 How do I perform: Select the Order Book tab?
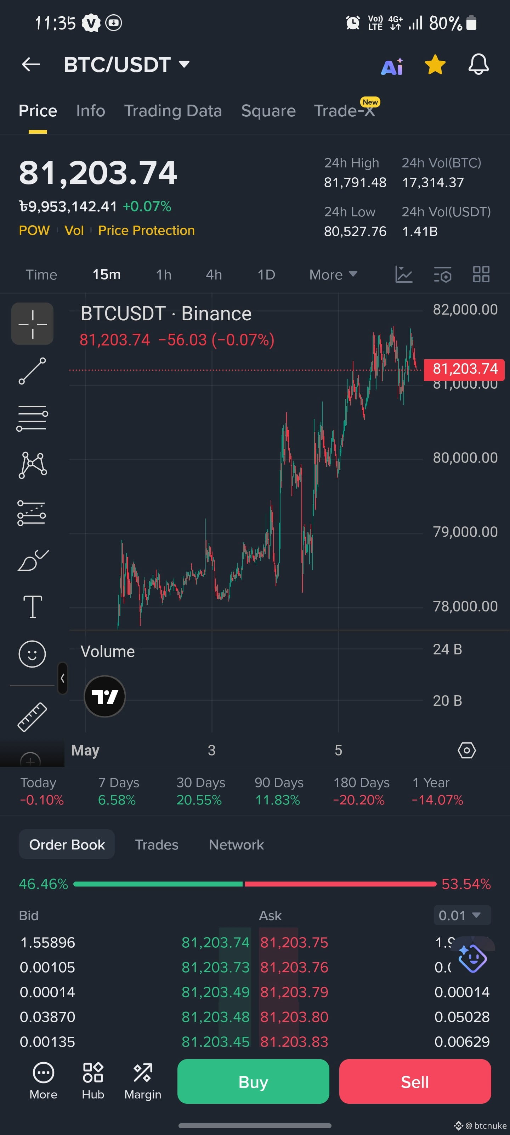click(67, 844)
